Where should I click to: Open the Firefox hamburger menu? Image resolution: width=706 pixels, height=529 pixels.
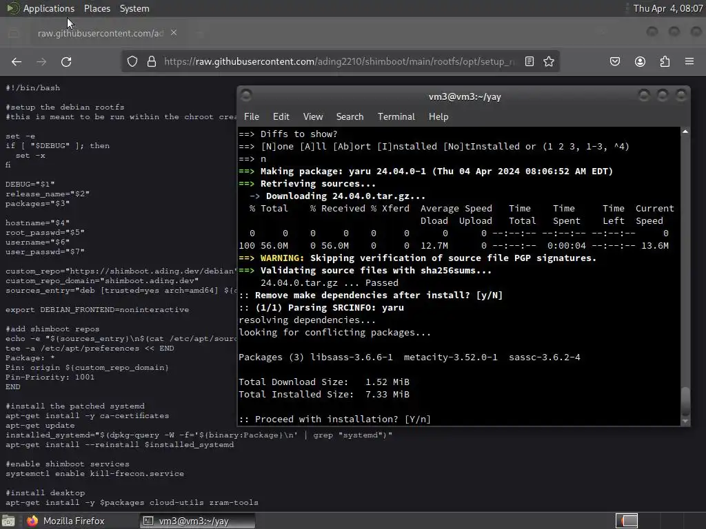coord(689,61)
